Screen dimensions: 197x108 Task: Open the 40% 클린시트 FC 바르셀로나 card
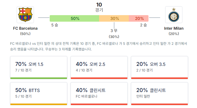(x=99, y=93)
